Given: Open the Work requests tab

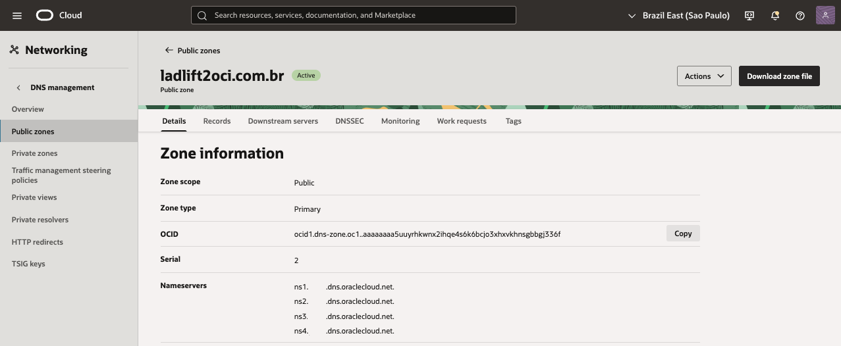Looking at the screenshot, I should click(462, 121).
